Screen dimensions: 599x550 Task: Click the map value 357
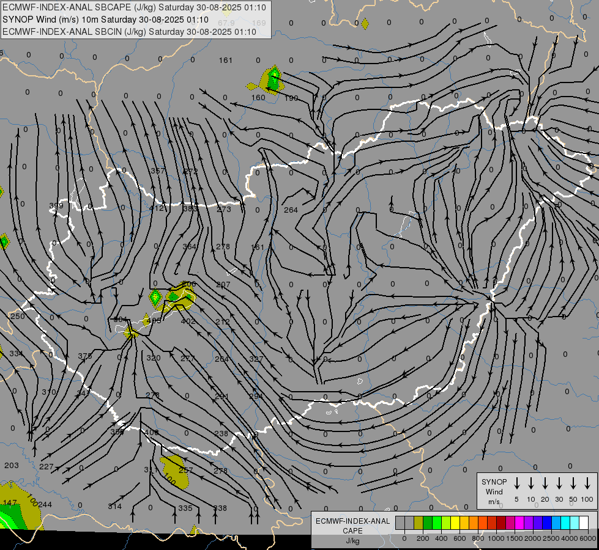[158, 170]
